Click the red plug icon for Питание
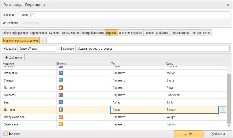This screenshot has width=233, height=138. coord(61,88)
